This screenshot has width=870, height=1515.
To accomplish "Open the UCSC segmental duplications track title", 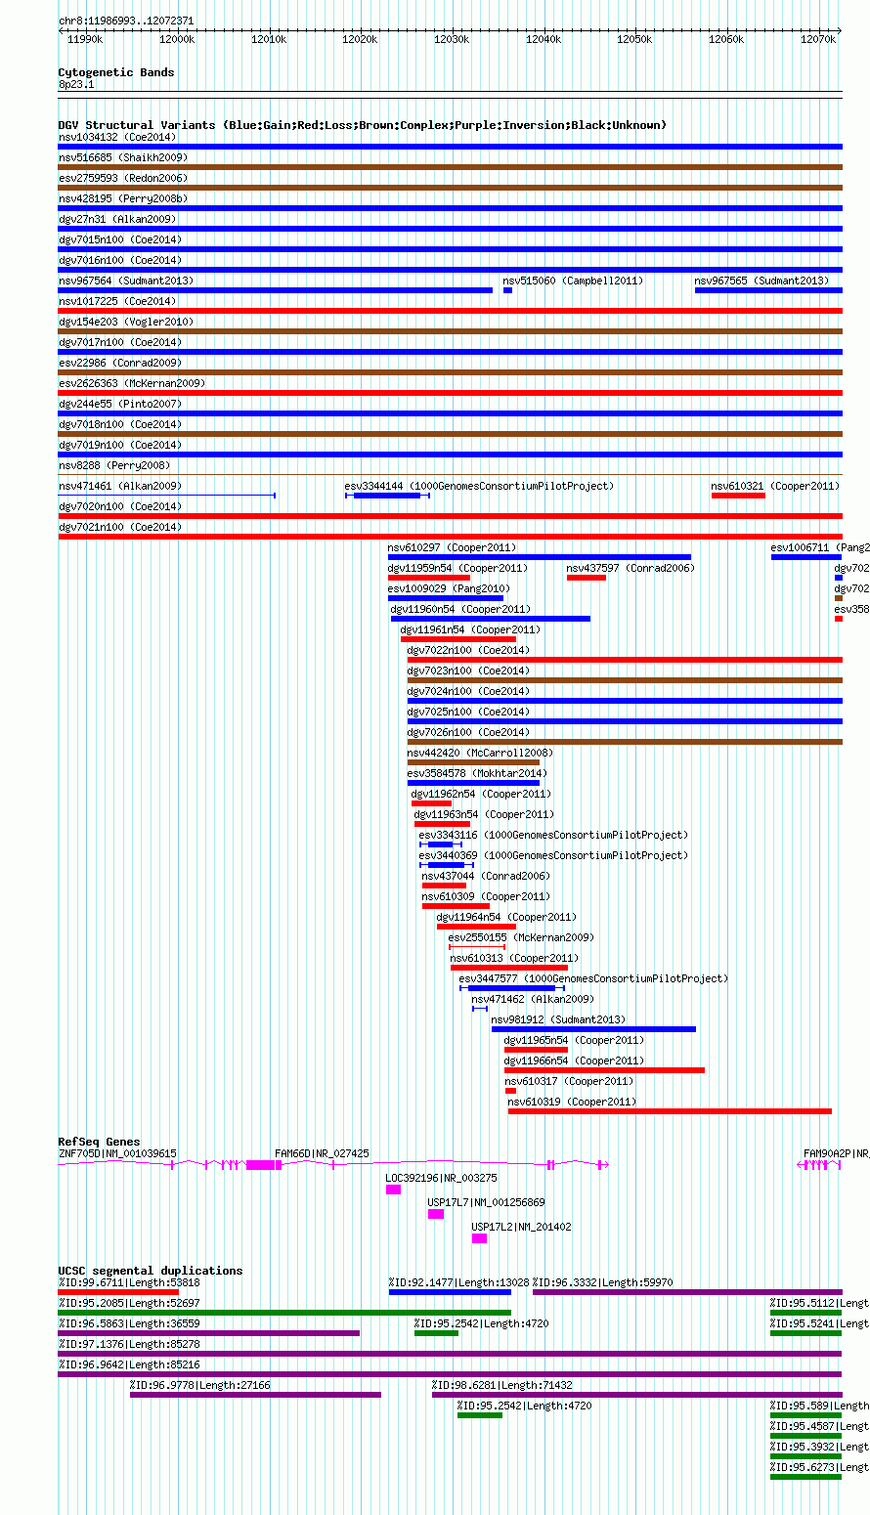I will [x=151, y=1271].
